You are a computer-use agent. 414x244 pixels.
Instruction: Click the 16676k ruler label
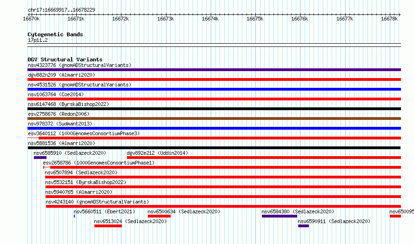(300, 19)
